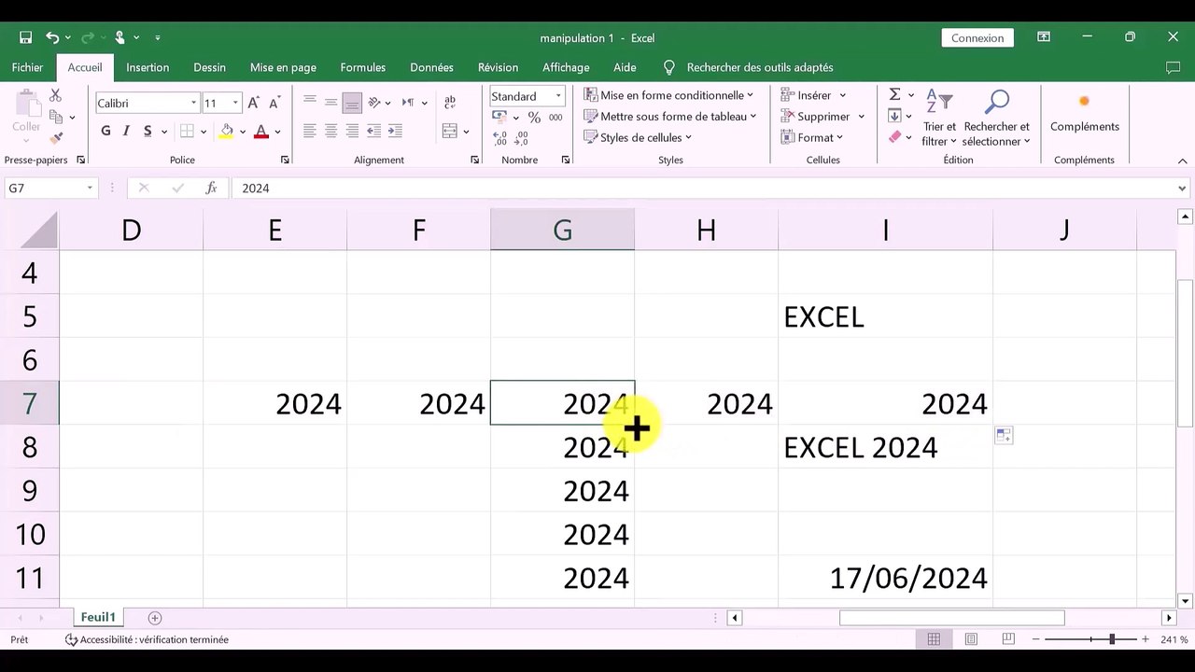Increase the cell indent
The image size is (1195, 672).
[395, 132]
